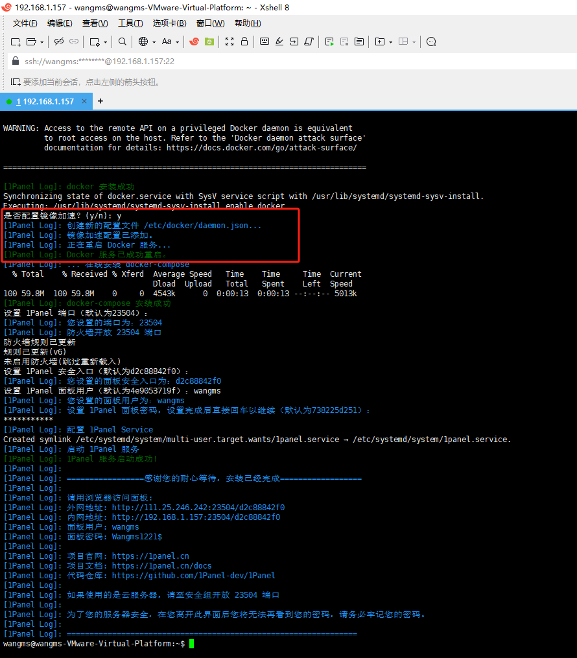Click the New Session toolbar icon
Image resolution: width=577 pixels, height=658 pixels.
[16, 41]
